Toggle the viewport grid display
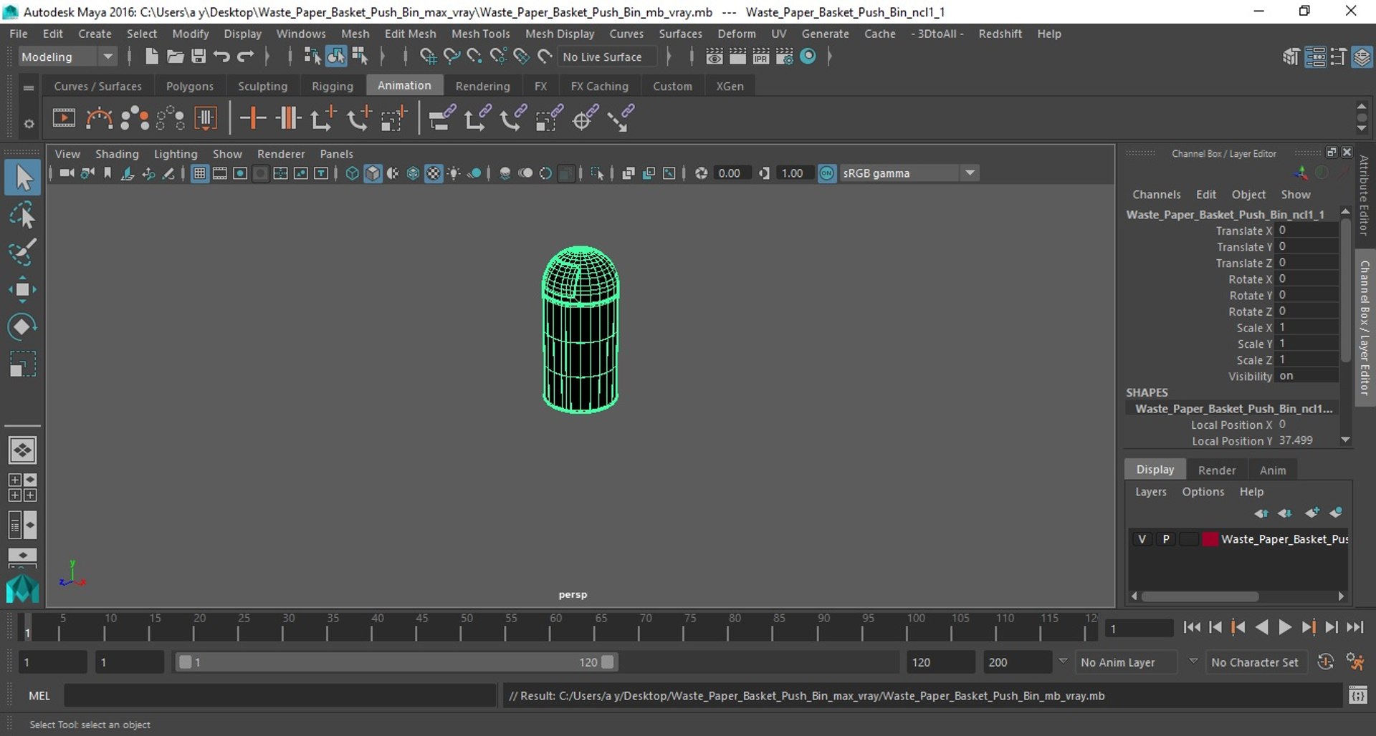 pyautogui.click(x=199, y=173)
